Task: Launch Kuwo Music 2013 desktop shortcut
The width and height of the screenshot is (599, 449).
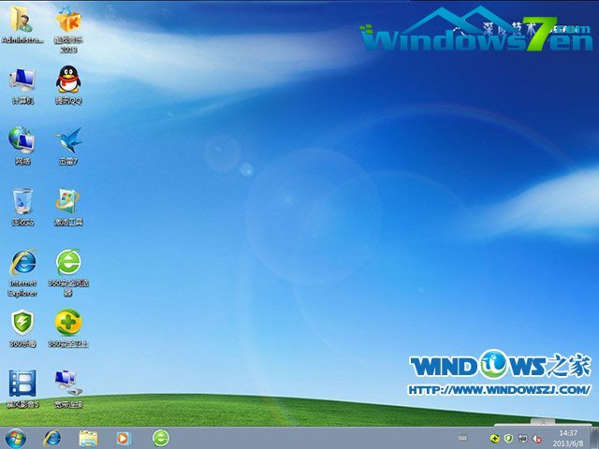Action: (x=68, y=29)
